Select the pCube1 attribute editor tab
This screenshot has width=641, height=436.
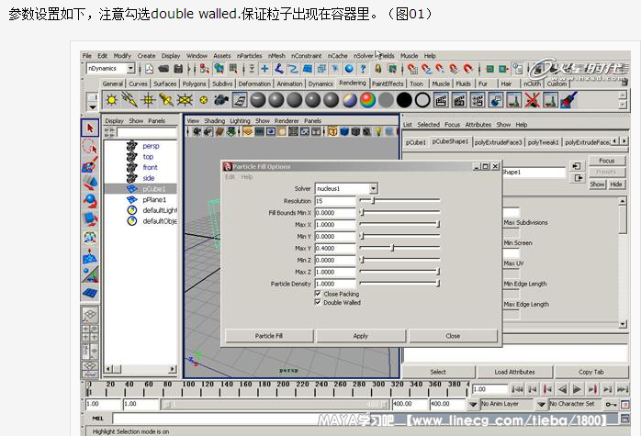416,142
